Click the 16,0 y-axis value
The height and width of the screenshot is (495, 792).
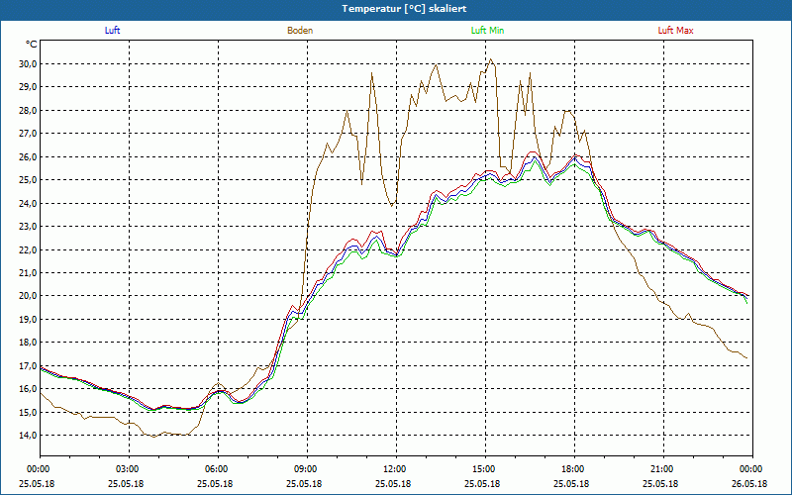point(28,389)
